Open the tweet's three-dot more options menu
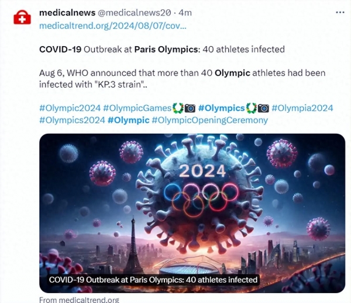 (339, 13)
